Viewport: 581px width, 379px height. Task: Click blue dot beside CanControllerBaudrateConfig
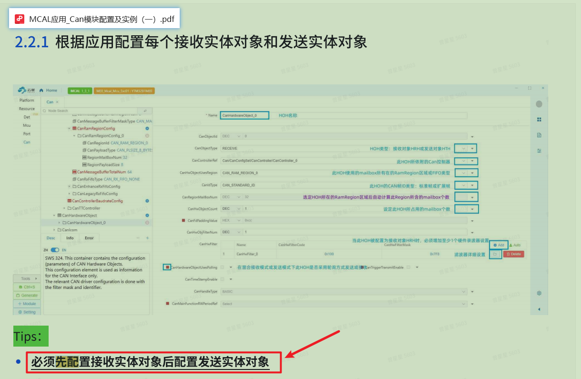point(147,201)
